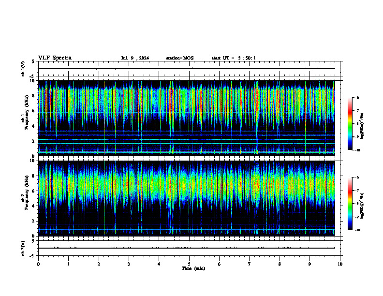Click the 8 kHz tick on ch.1 frequency axis
383x296 pixels.
pos(33,96)
